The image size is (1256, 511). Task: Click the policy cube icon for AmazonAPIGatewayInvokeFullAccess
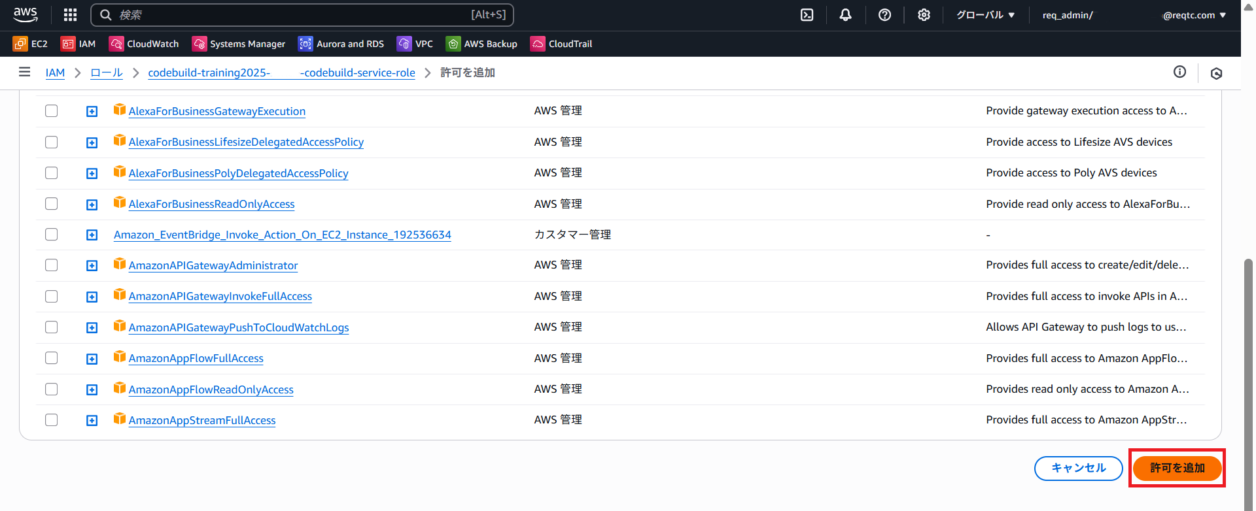(120, 294)
